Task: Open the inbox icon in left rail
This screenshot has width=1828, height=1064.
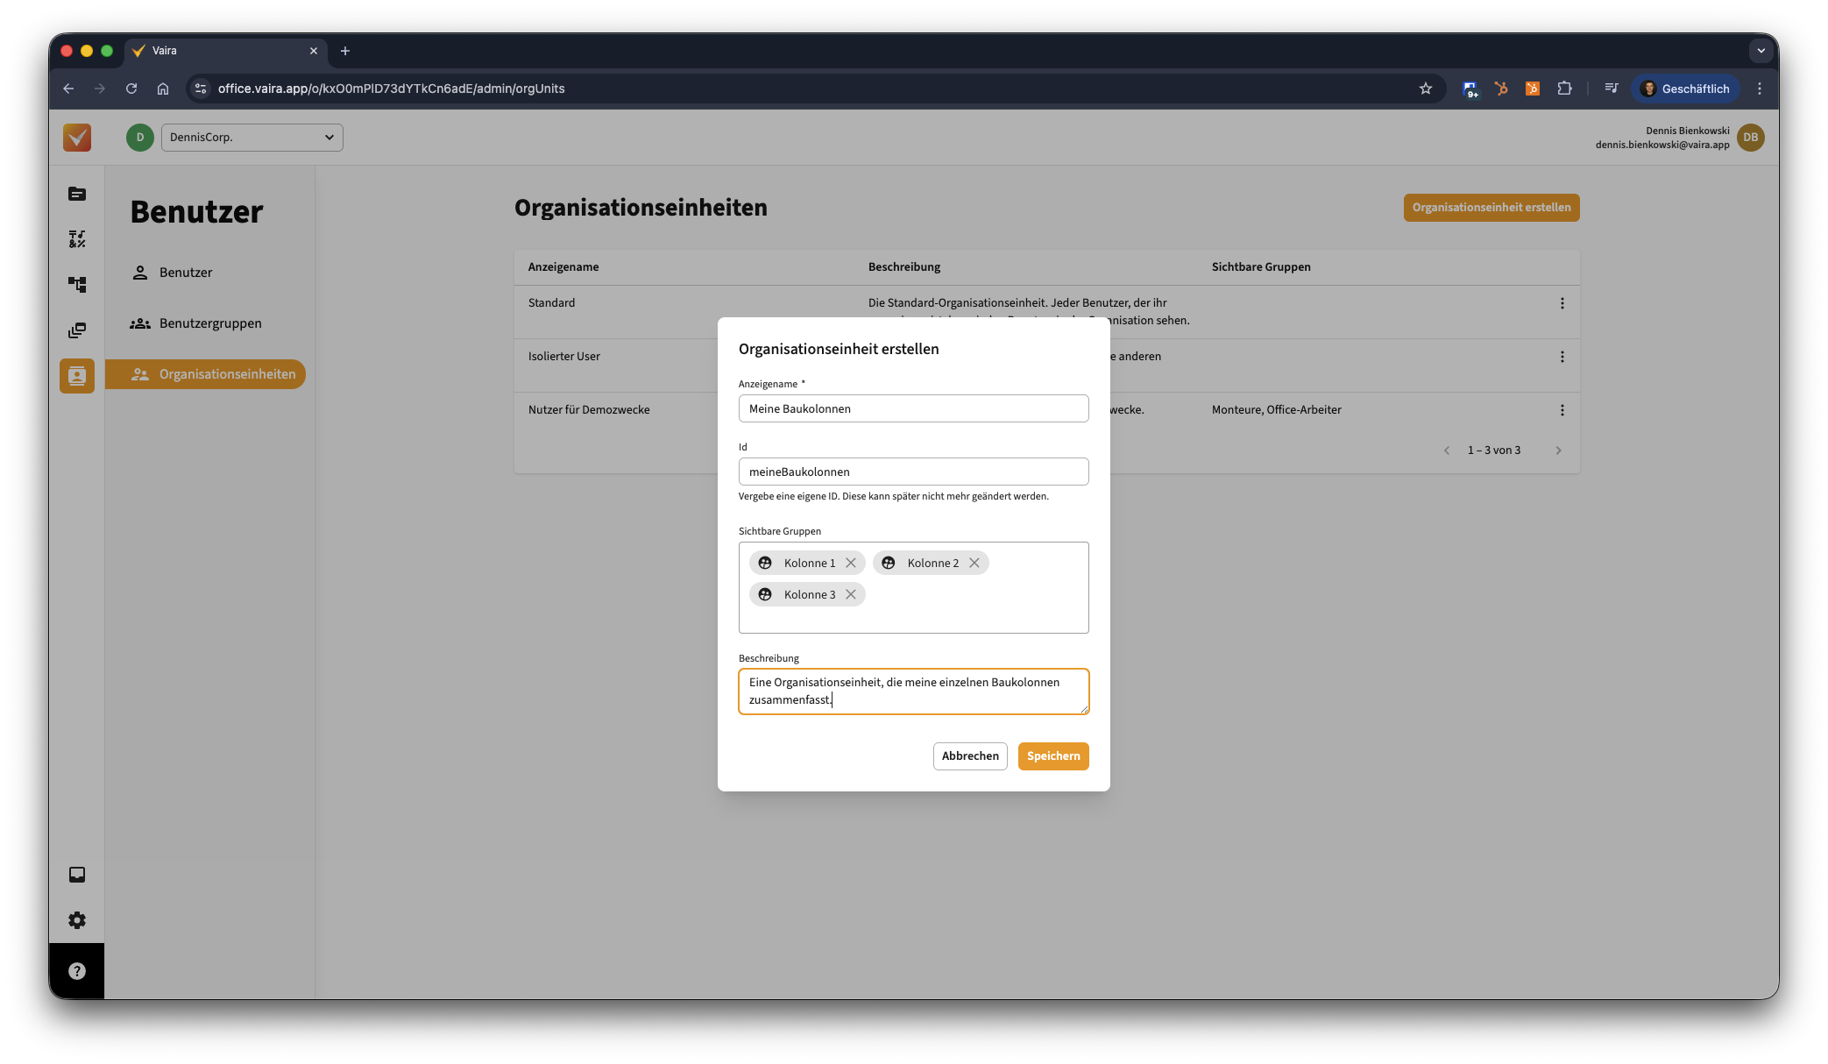Action: pyautogui.click(x=77, y=875)
